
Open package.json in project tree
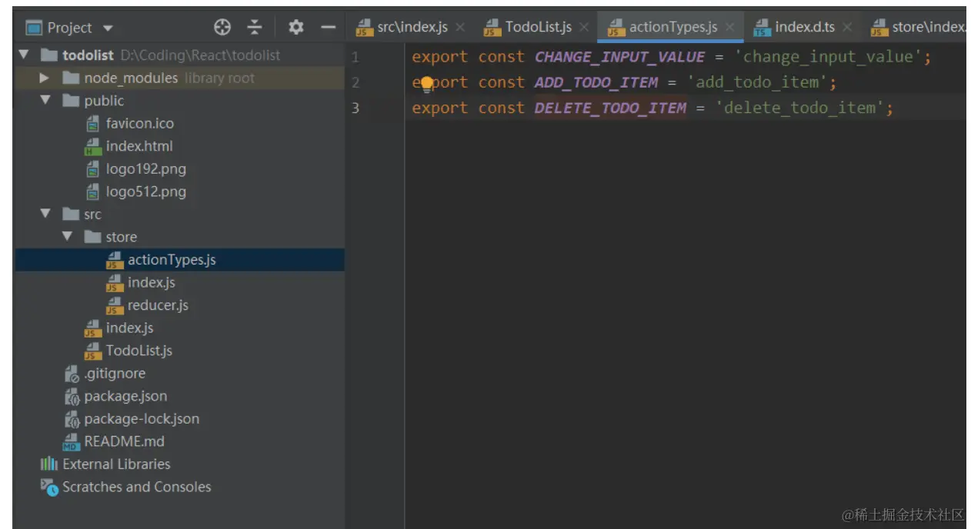125,396
